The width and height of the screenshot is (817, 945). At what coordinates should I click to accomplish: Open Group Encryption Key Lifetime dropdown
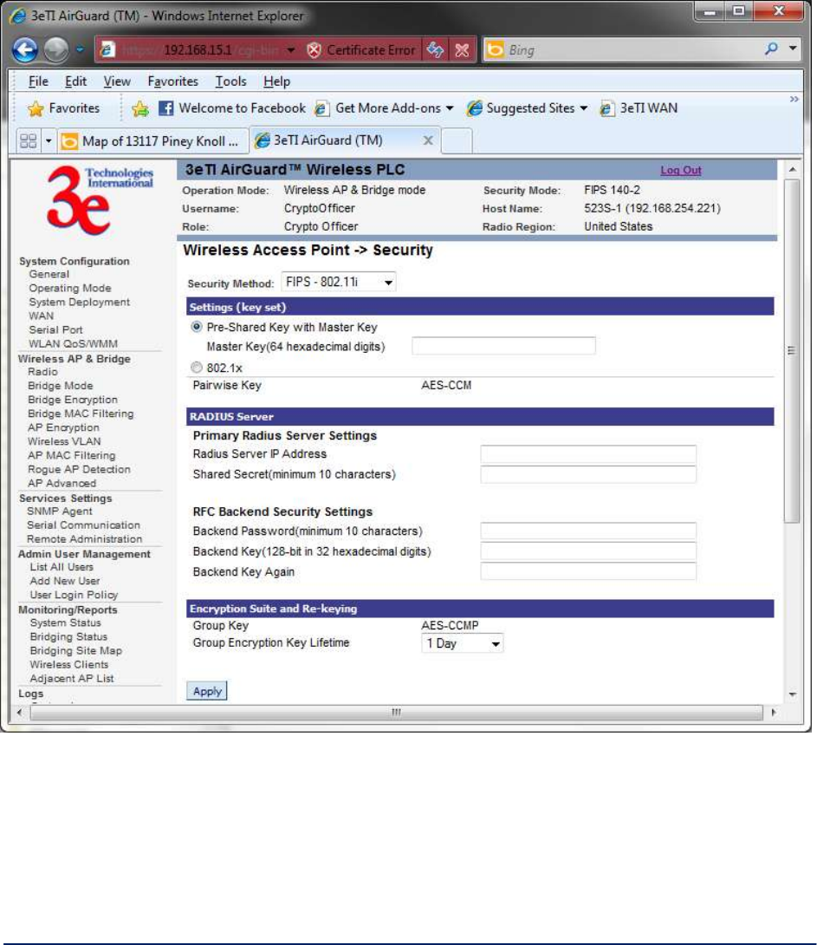(x=462, y=643)
